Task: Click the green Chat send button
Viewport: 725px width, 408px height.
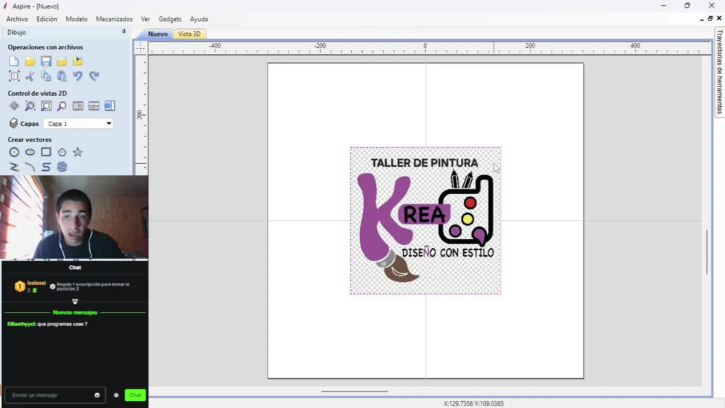Action: pos(135,395)
